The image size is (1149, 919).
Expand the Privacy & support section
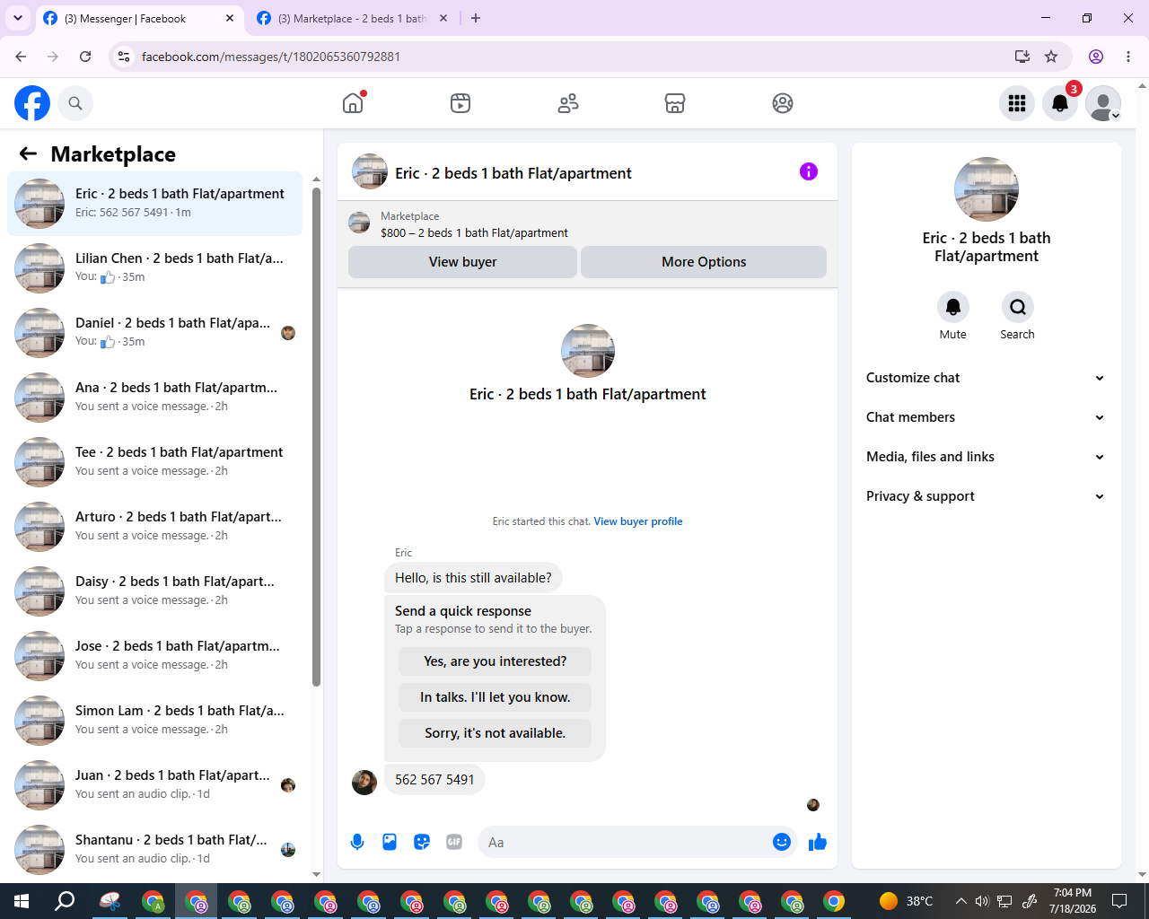986,496
